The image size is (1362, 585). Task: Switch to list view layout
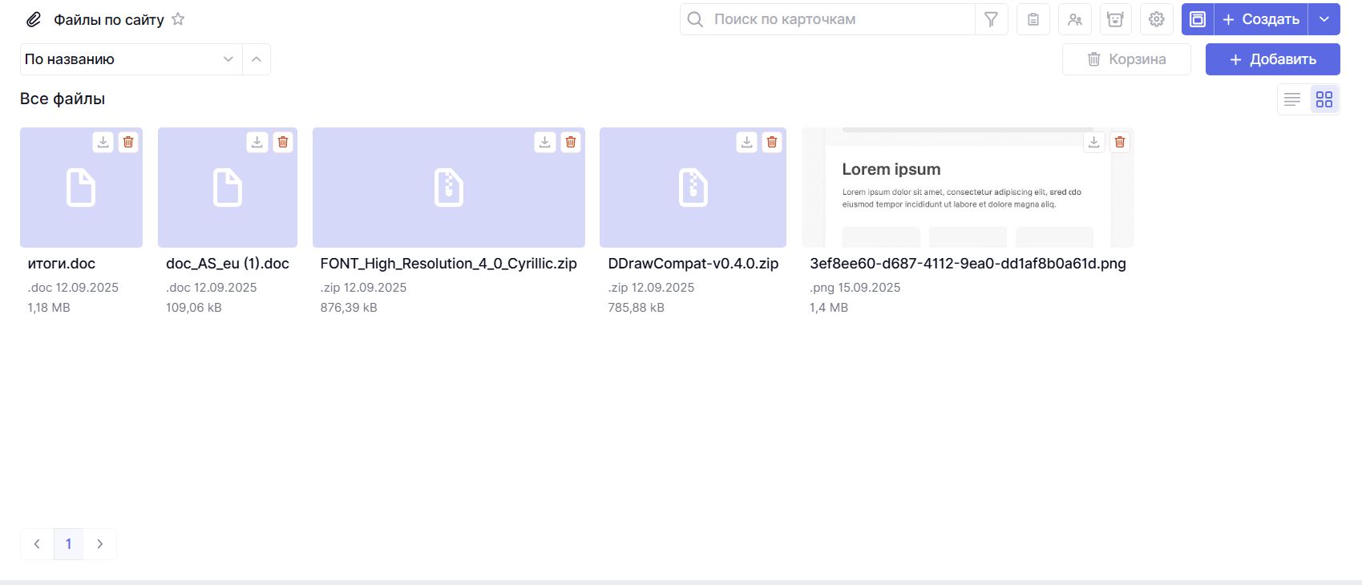coord(1292,99)
